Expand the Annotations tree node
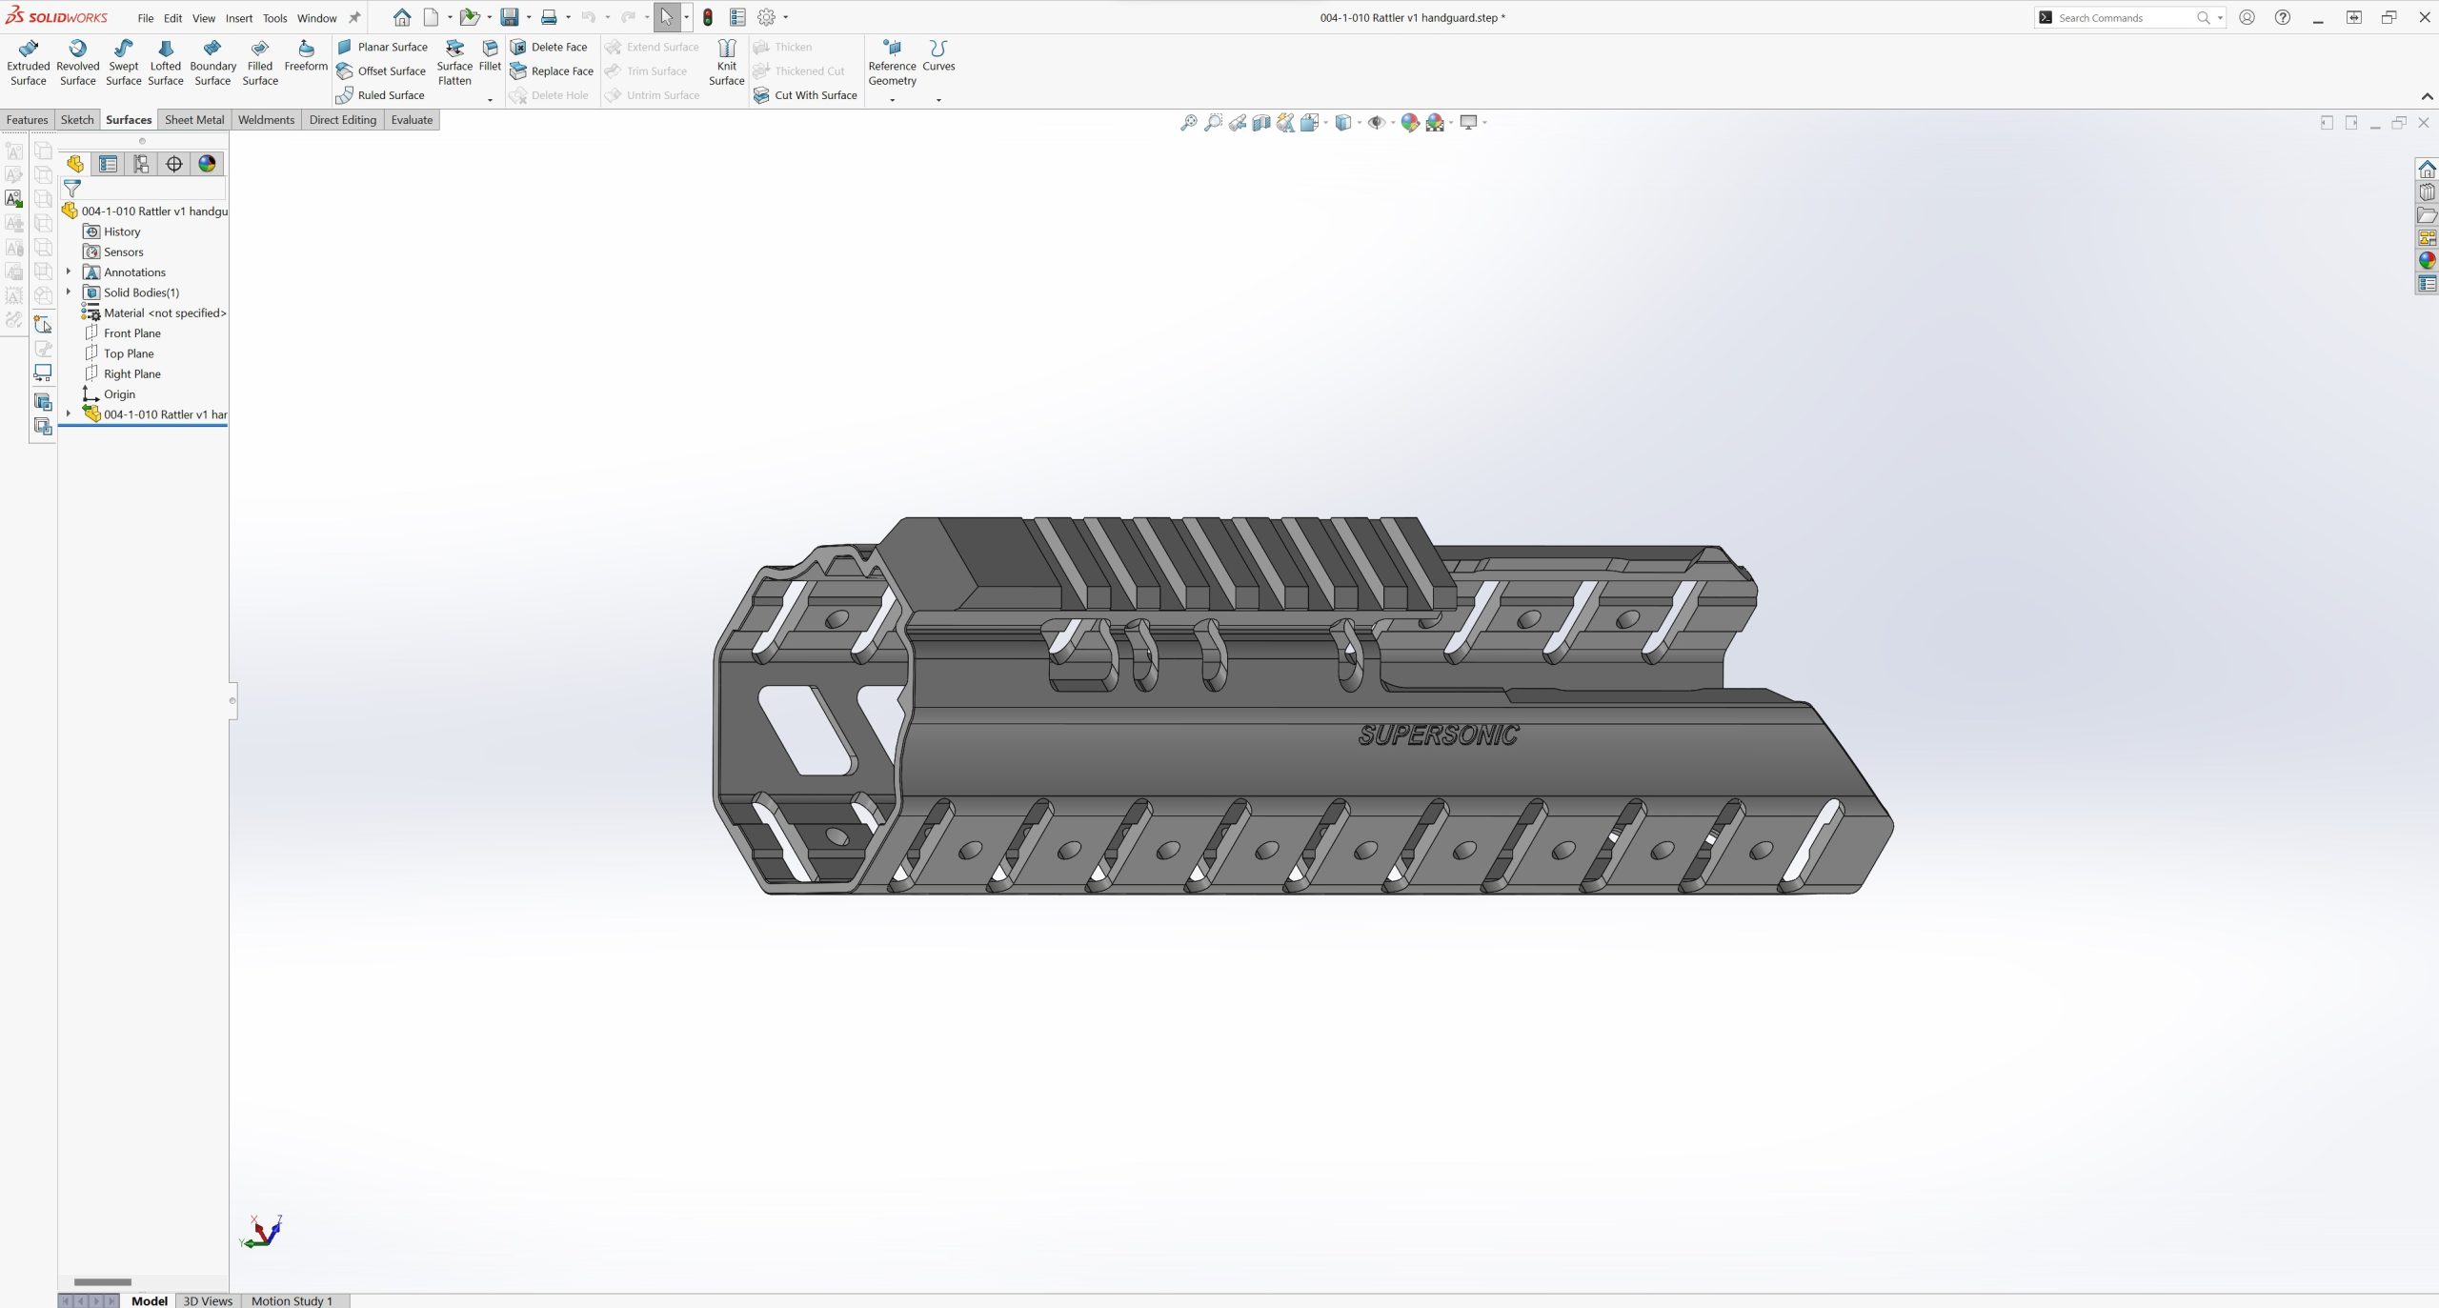The width and height of the screenshot is (2439, 1308). (69, 272)
